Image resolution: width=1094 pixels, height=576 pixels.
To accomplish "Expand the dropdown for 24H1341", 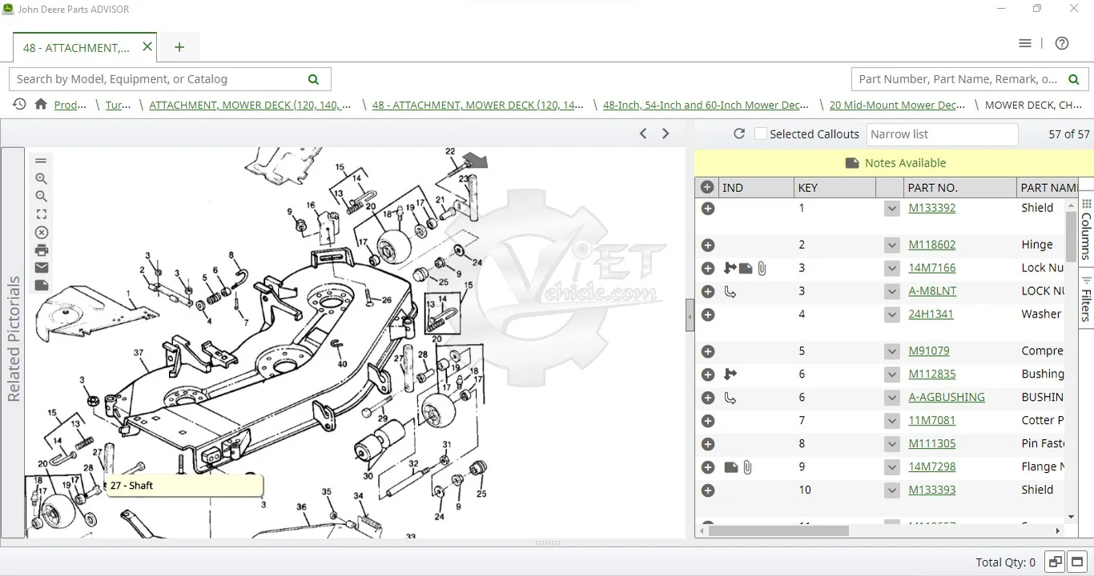I will coord(892,315).
